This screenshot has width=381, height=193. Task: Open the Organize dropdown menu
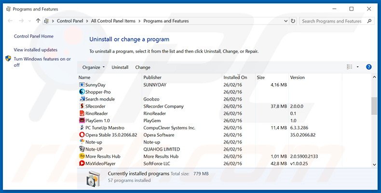point(94,67)
